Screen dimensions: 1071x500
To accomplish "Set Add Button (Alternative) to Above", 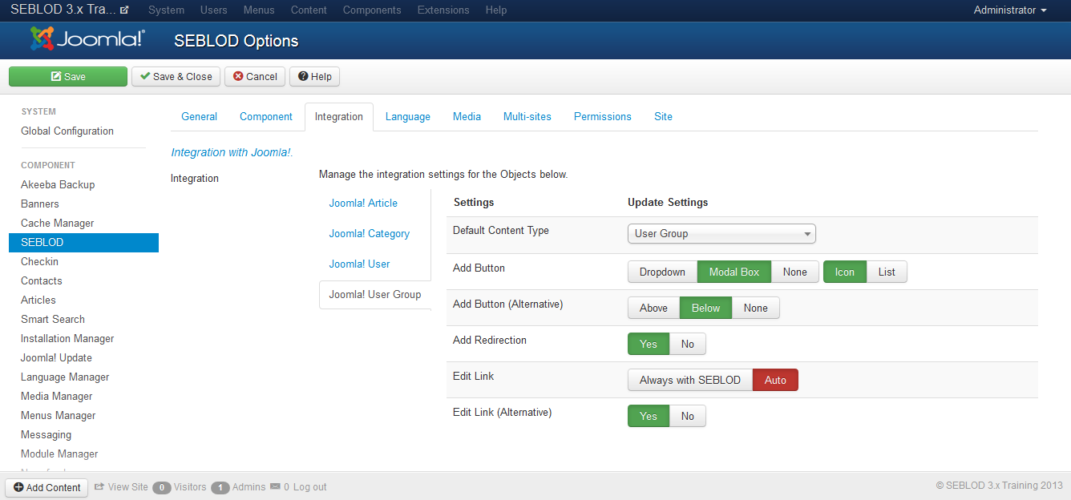I will pyautogui.click(x=653, y=308).
